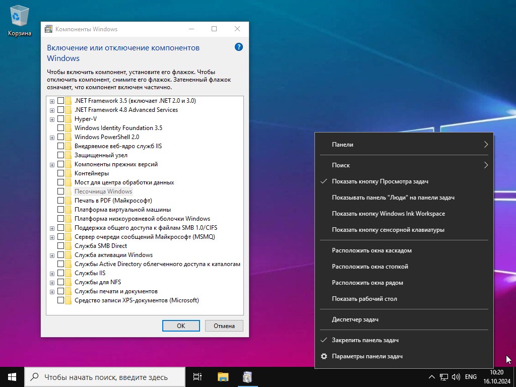Viewport: 516px width, 387px height.
Task: Tick the Служба SMB Direct checkbox
Action: click(61, 246)
